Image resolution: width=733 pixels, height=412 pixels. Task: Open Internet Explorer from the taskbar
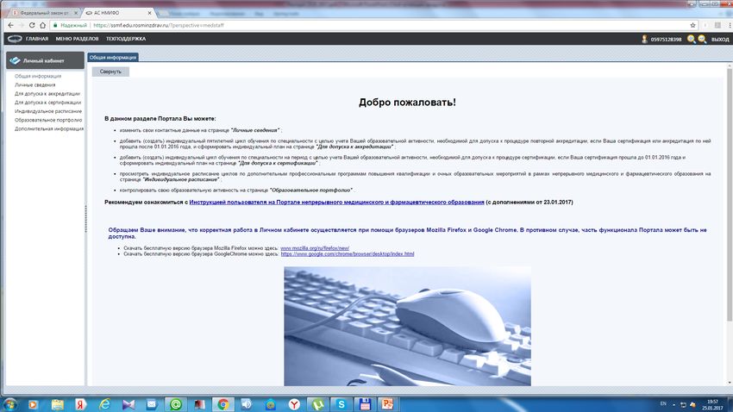pyautogui.click(x=104, y=404)
